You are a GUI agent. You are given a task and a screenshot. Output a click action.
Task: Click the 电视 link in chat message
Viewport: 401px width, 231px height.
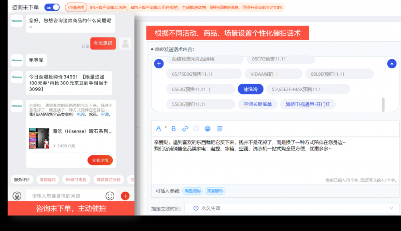point(81,114)
